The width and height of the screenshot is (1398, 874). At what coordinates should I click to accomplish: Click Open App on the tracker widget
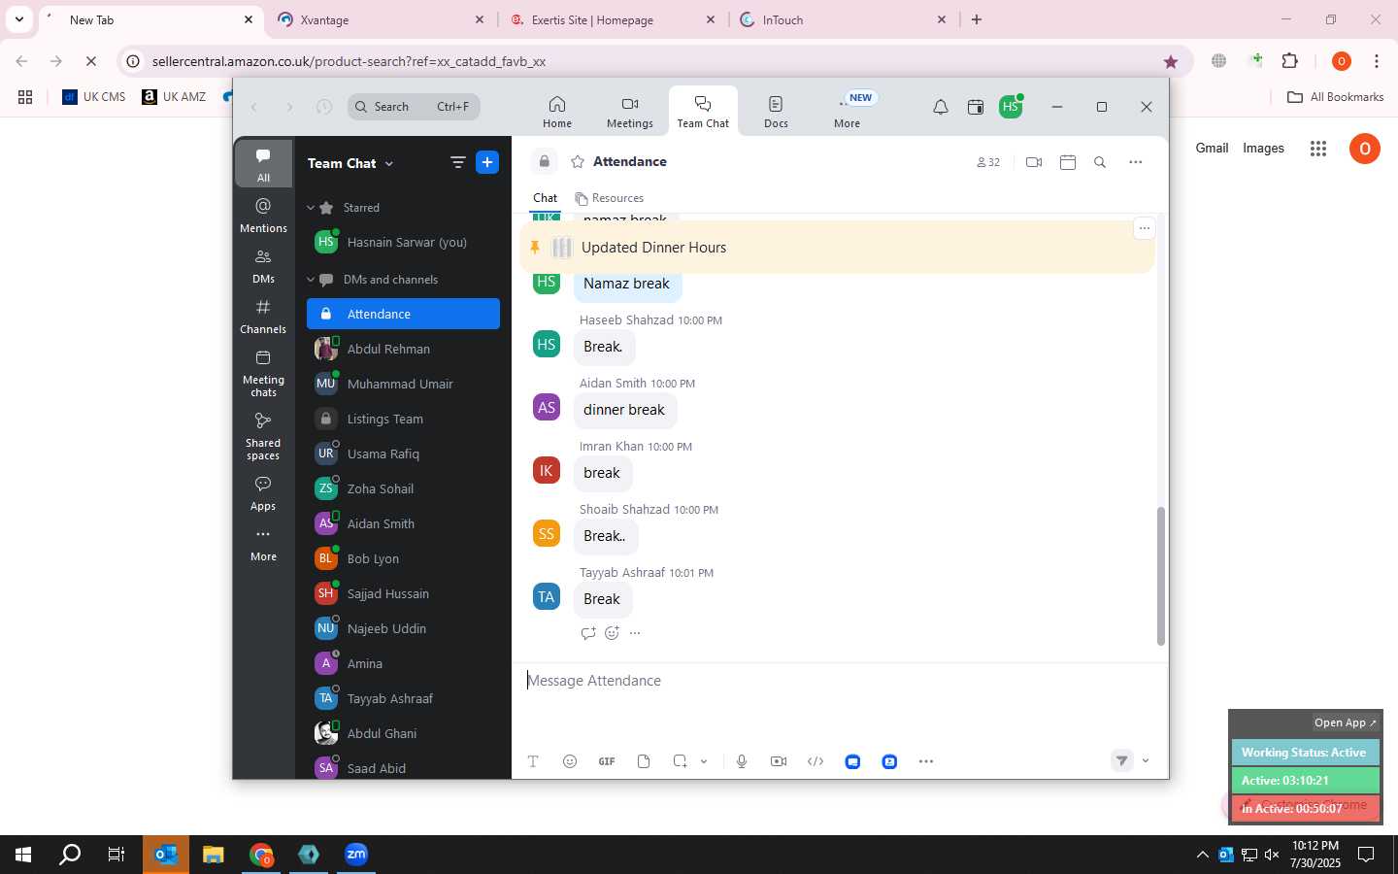tap(1346, 723)
